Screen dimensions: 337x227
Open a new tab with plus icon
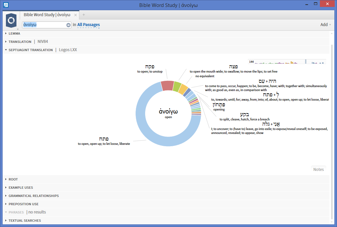(x=84, y=15)
